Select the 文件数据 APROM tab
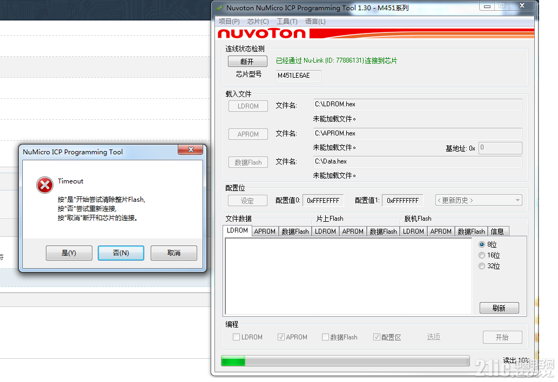The height and width of the screenshot is (382, 558). pyautogui.click(x=265, y=231)
